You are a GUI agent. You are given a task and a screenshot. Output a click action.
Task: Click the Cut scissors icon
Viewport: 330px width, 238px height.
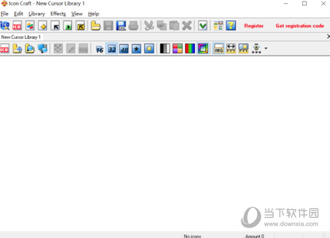[x=149, y=26]
